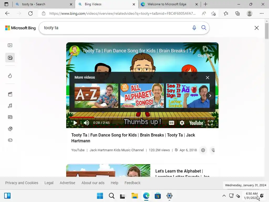Open the Feedback footer link
The height and width of the screenshot is (202, 269).
pos(132,183)
